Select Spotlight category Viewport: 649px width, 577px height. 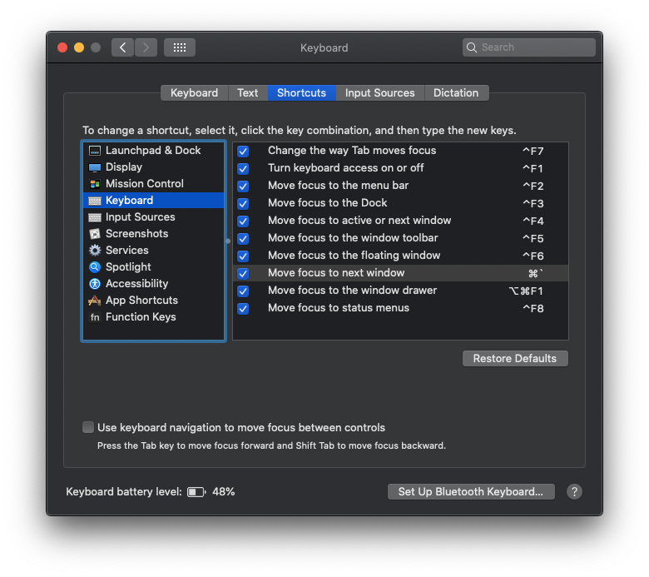click(154, 266)
